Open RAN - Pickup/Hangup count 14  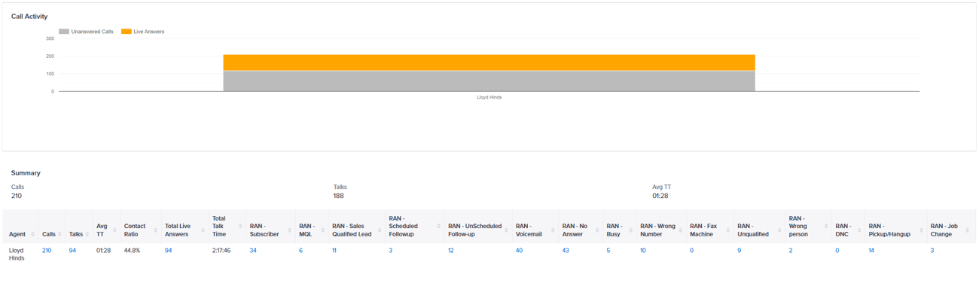871,251
